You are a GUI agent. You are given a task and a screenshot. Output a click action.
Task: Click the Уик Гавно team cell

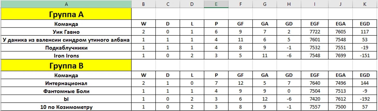[x=66, y=32]
